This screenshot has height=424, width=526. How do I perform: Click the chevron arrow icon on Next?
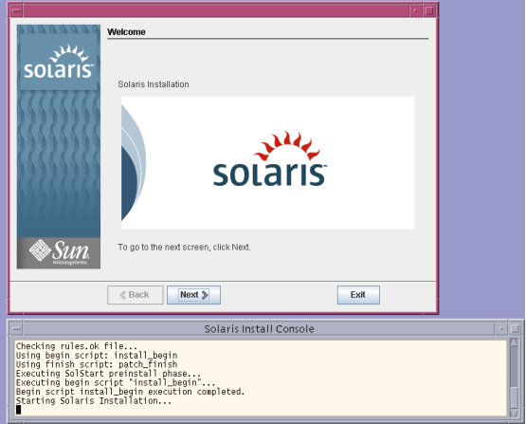[205, 295]
